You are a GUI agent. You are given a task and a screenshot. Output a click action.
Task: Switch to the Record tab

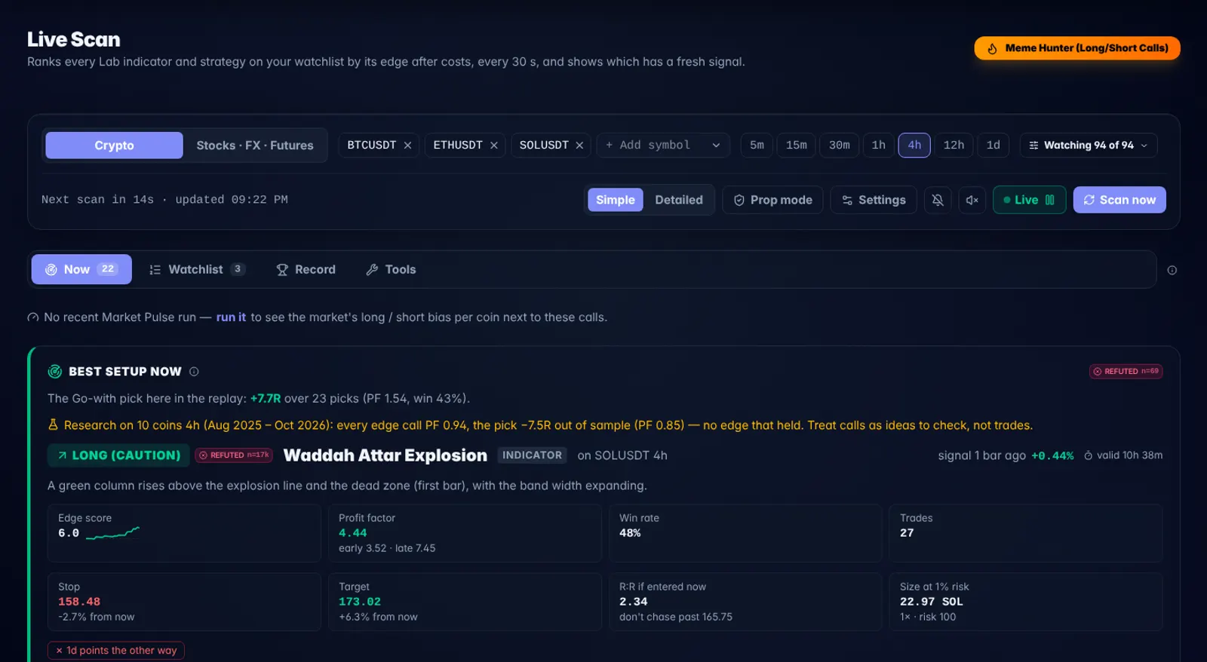tap(306, 269)
